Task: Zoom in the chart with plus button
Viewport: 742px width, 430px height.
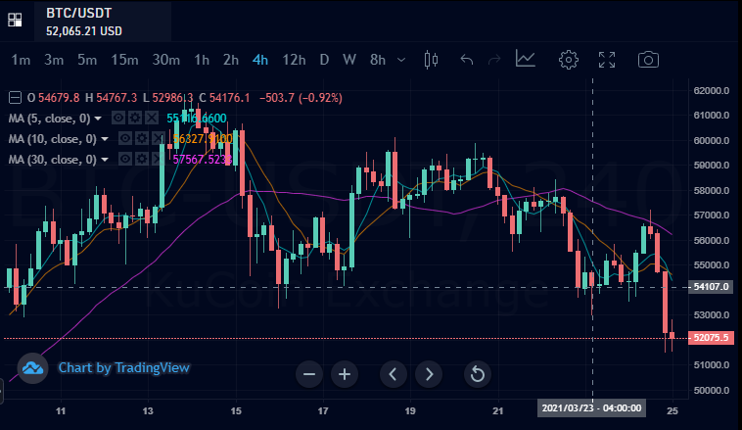Action: pos(345,374)
